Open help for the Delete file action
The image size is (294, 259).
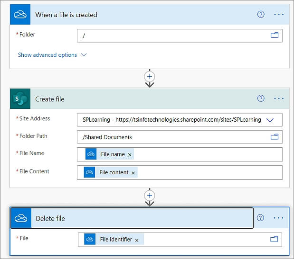coord(260,218)
